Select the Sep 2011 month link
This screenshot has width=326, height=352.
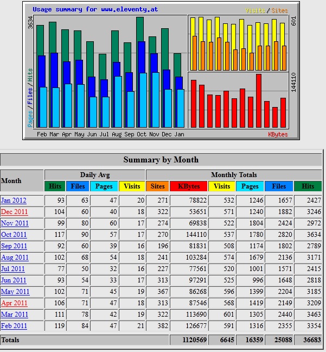14,246
